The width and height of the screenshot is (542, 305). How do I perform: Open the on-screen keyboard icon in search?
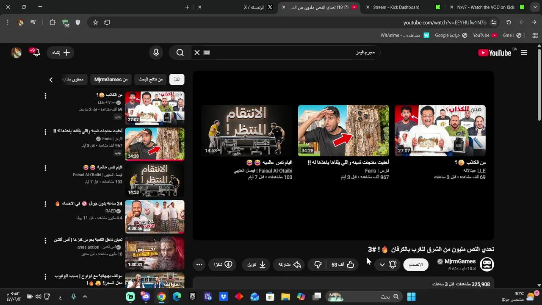207,53
